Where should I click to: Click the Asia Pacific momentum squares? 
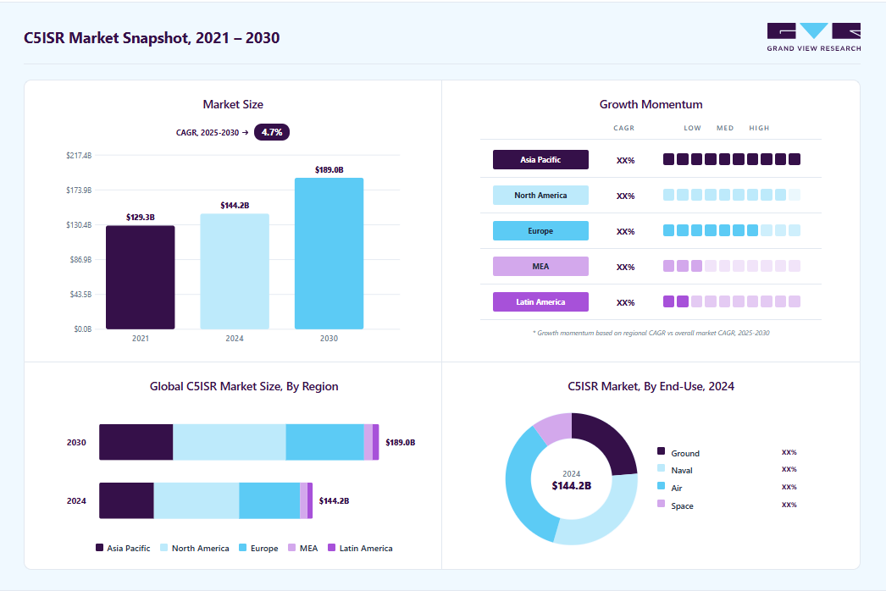coord(731,159)
